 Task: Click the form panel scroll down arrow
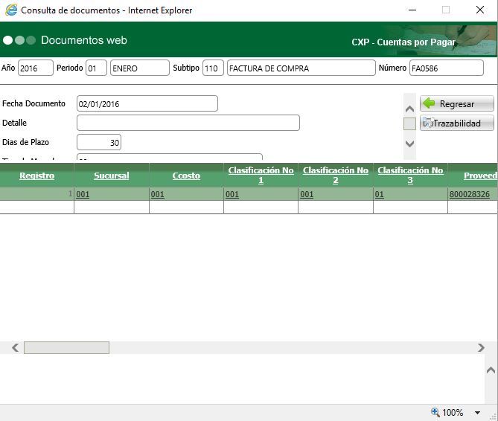(x=409, y=144)
